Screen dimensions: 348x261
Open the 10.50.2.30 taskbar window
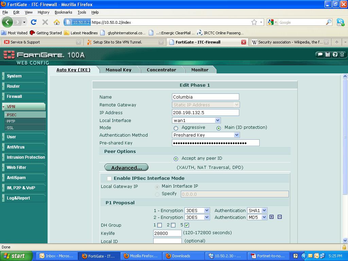point(225,256)
